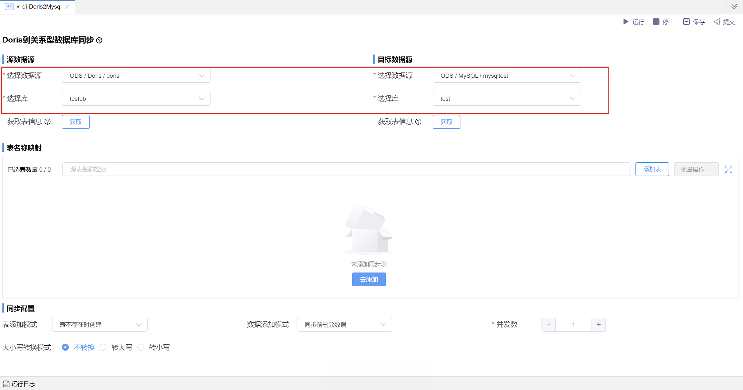743x390 pixels.
Task: Open the target database 'test' dropdown
Action: (x=506, y=99)
